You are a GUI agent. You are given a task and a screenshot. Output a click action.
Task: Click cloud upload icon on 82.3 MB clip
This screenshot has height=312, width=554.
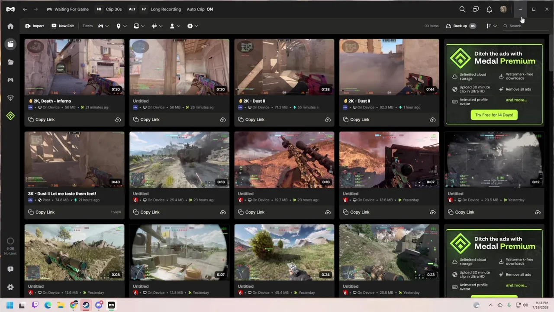pyautogui.click(x=432, y=120)
